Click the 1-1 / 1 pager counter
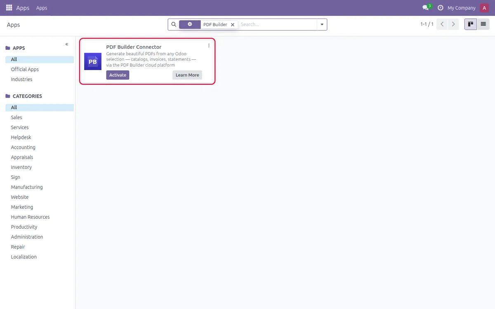This screenshot has width=495, height=309. (x=427, y=24)
